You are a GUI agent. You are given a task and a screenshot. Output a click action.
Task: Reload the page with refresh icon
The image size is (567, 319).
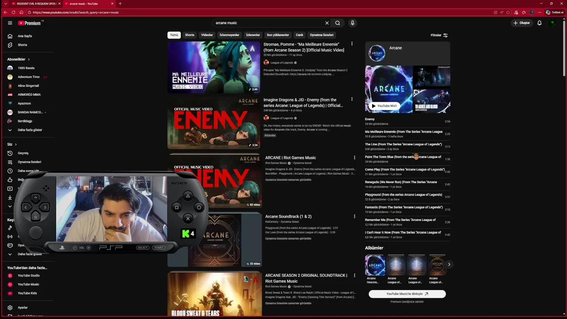click(x=14, y=12)
